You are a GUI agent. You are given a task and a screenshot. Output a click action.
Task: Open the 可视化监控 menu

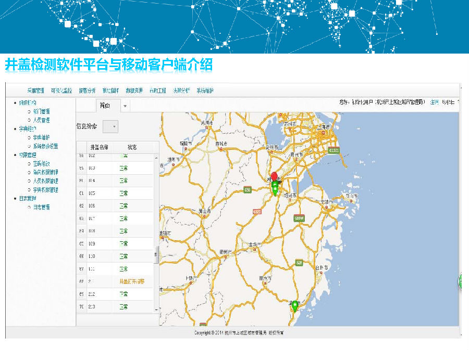pyautogui.click(x=61, y=90)
